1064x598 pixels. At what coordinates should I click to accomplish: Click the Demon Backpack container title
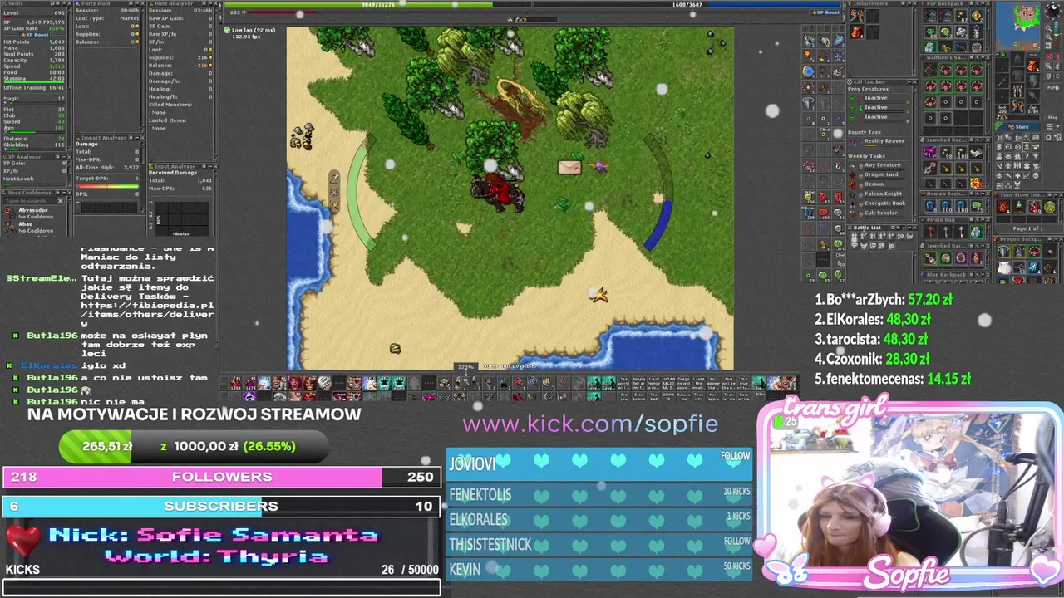coord(946,194)
